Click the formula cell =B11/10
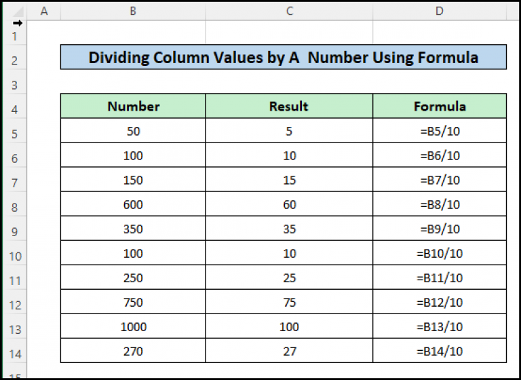 pos(440,278)
